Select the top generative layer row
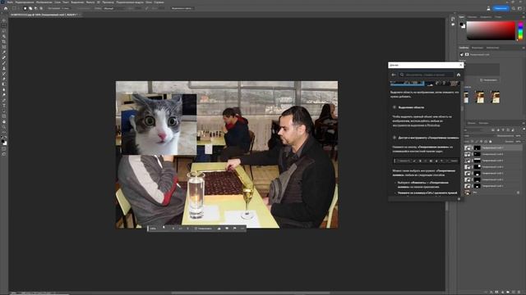The width and height of the screenshot is (526, 295). 493,147
